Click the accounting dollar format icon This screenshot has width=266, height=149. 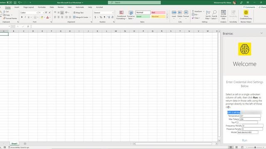click(x=95, y=17)
